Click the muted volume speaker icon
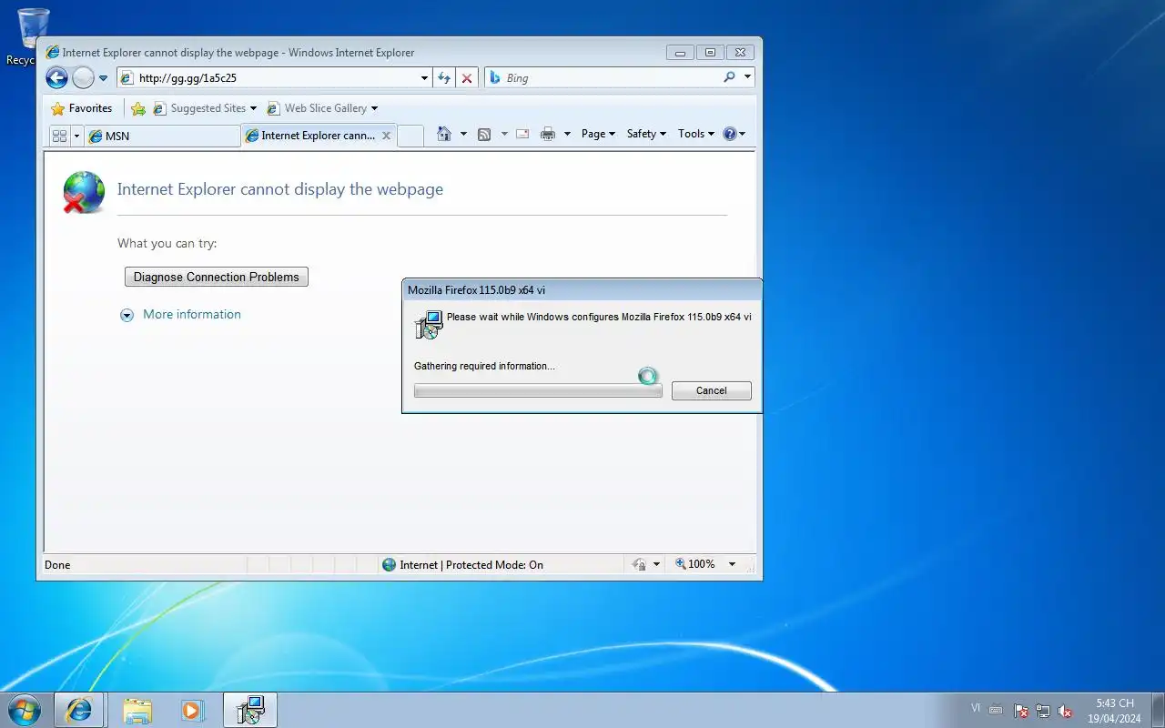Viewport: 1165px width, 728px height. (x=1065, y=711)
